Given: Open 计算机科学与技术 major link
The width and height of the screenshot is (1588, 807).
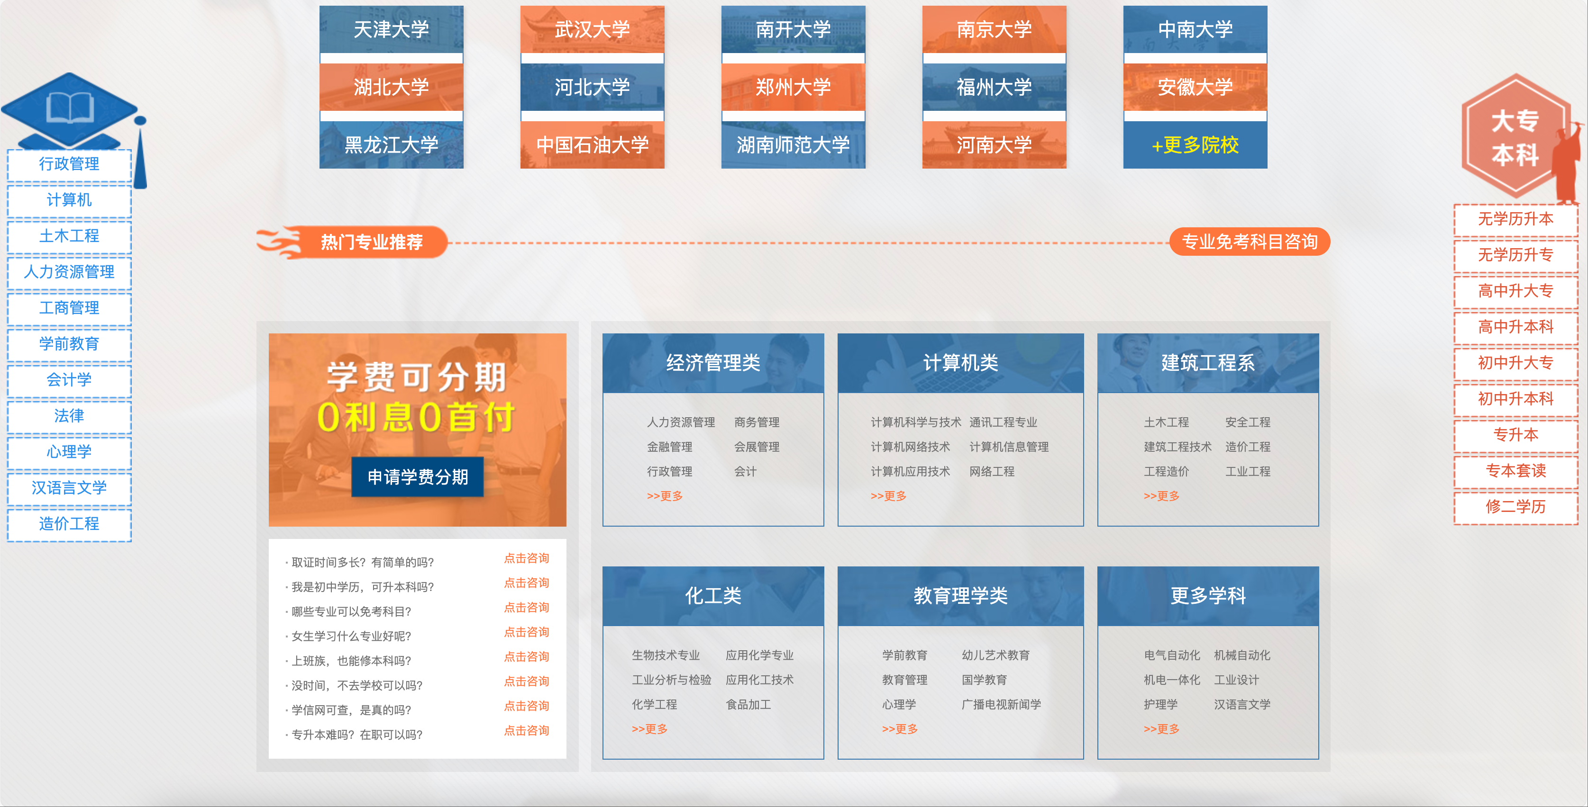Looking at the screenshot, I should (915, 422).
